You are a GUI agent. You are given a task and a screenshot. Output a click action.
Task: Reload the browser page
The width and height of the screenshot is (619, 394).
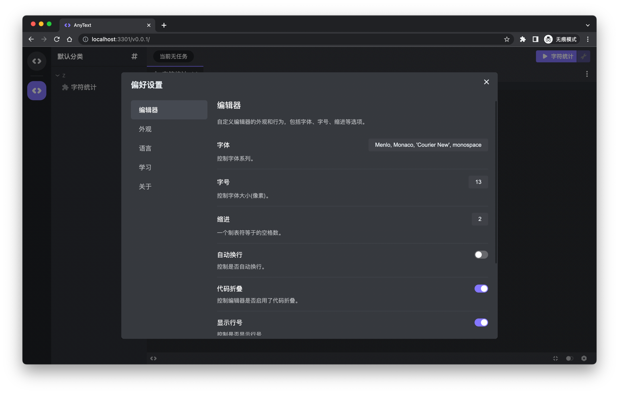[x=57, y=39]
